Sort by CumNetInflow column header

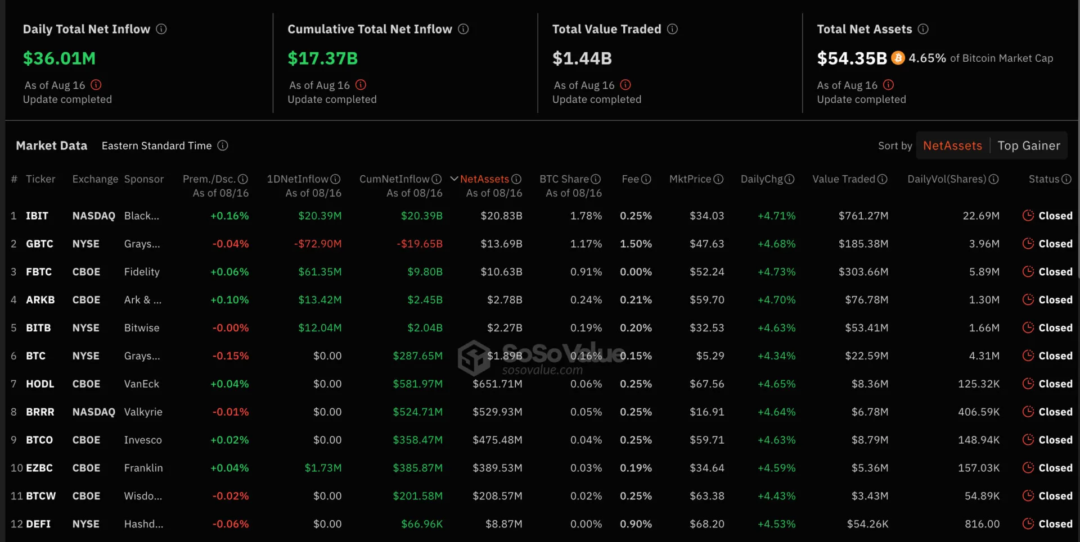tap(394, 179)
